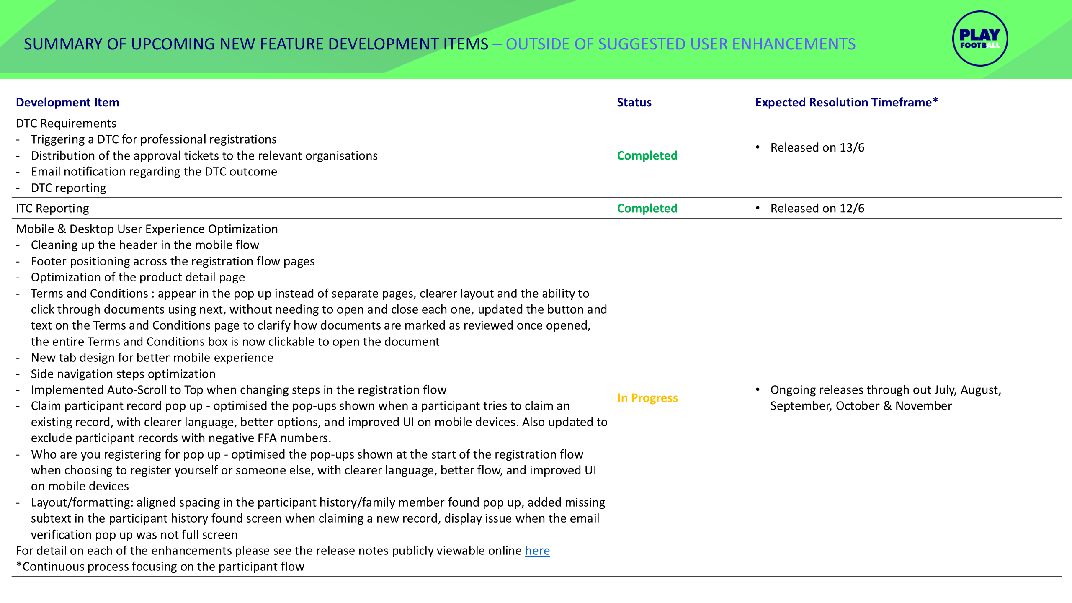
Task: Click 'Mobile & Desktop User Experience Optimization' heading
Action: pos(147,229)
